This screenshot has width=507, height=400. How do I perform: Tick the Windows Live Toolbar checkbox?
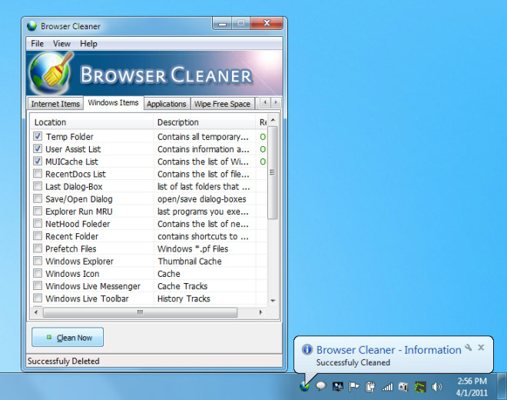[x=38, y=298]
